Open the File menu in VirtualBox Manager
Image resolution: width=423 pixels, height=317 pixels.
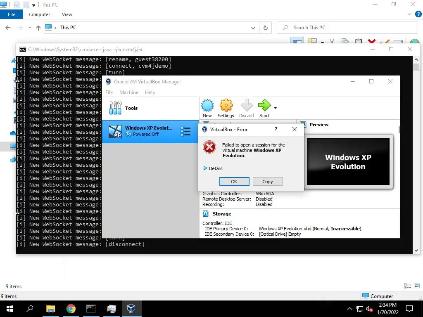tap(109, 92)
